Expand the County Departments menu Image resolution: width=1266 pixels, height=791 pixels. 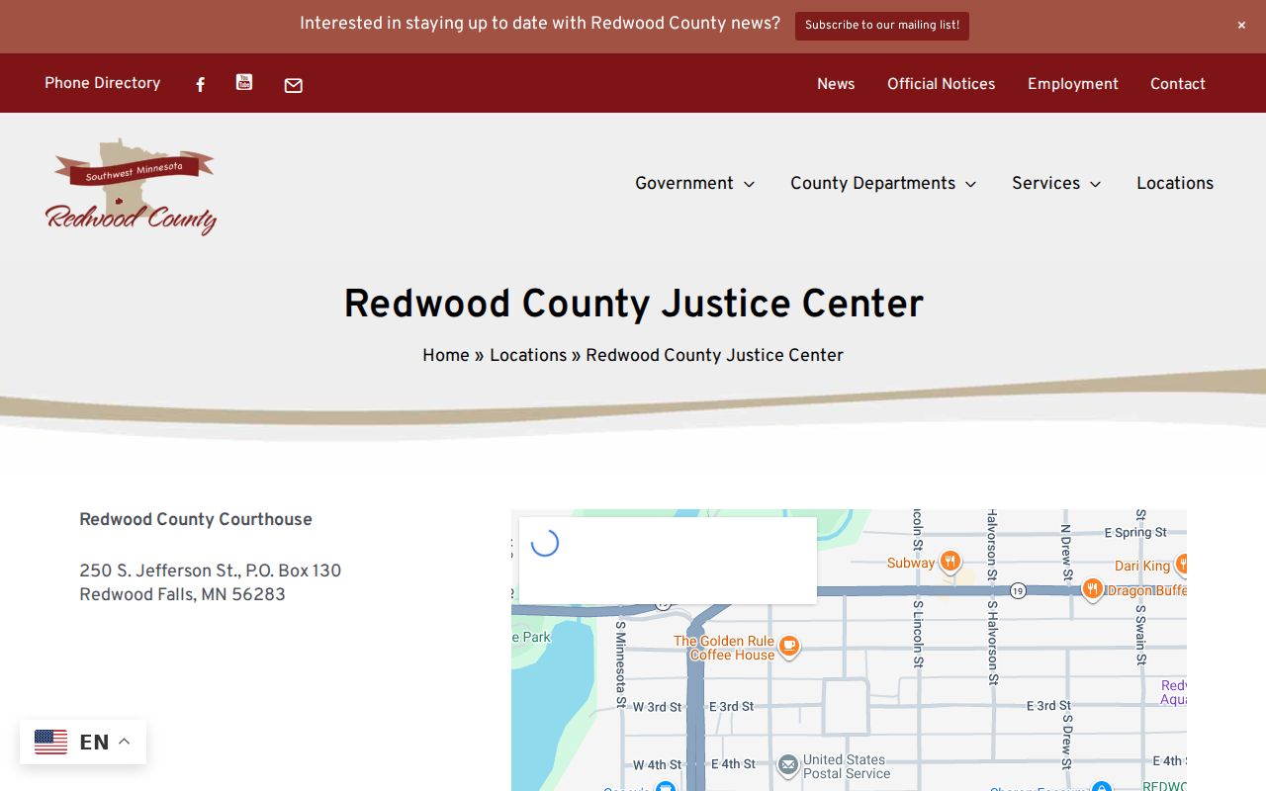click(883, 183)
